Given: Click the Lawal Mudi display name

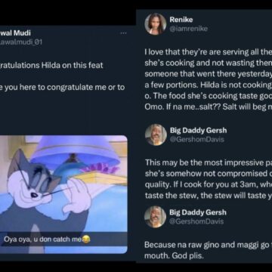Looking at the screenshot, I should [15, 32].
